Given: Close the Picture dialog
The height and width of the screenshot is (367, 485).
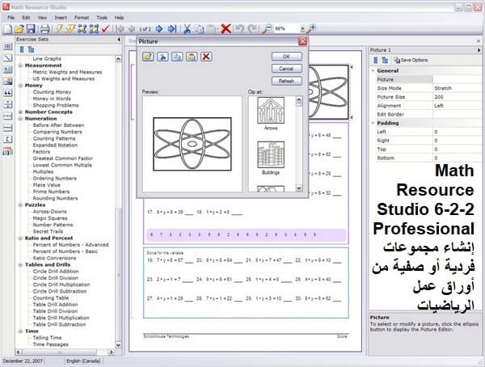Looking at the screenshot, I should (x=302, y=41).
